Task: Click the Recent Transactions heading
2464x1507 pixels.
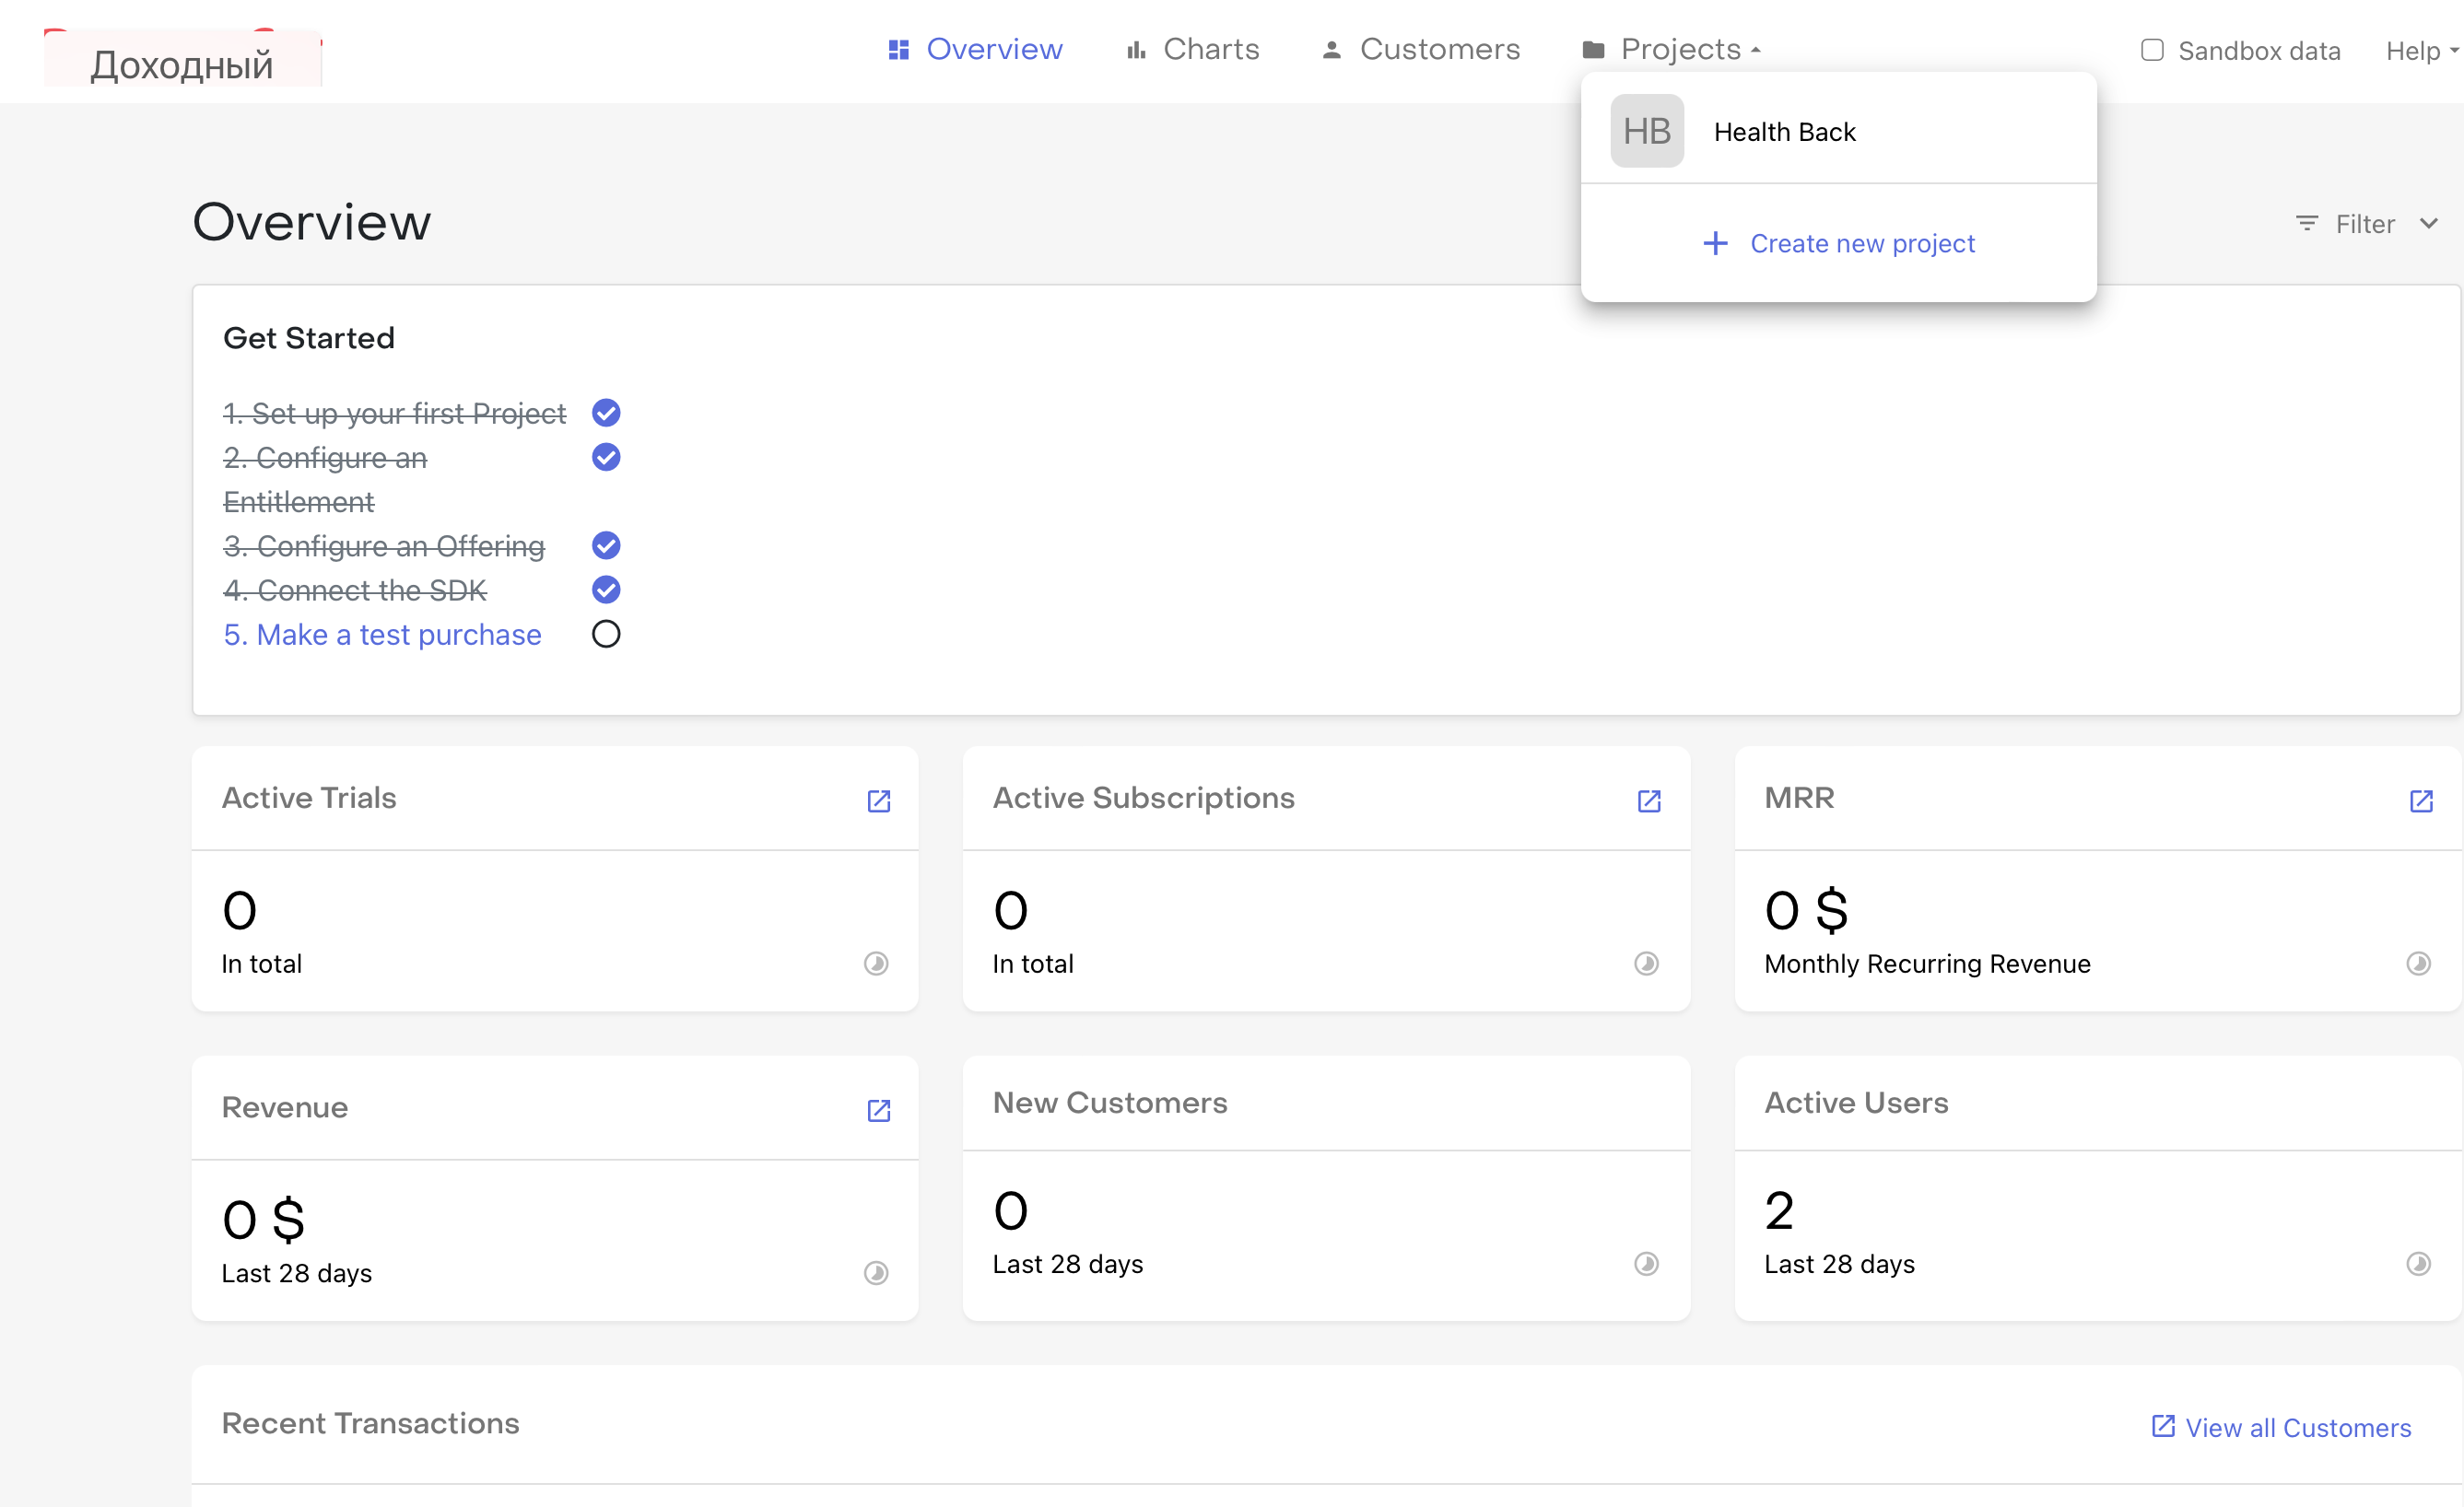Action: tap(370, 1423)
